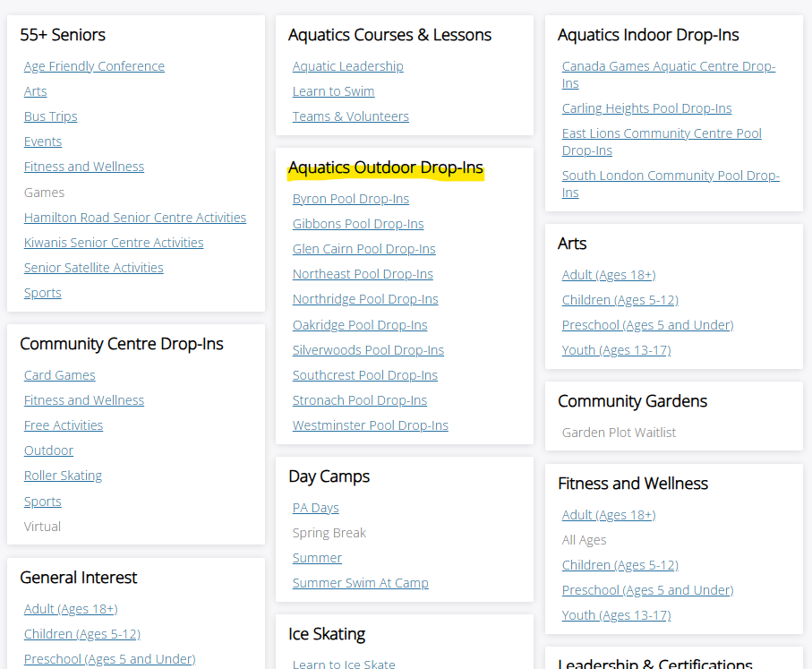812x669 pixels.
Task: Click Aquatics Outdoor Drop-Ins heading
Action: 386,167
